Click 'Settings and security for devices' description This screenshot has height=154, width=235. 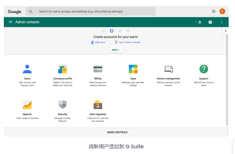168,84
